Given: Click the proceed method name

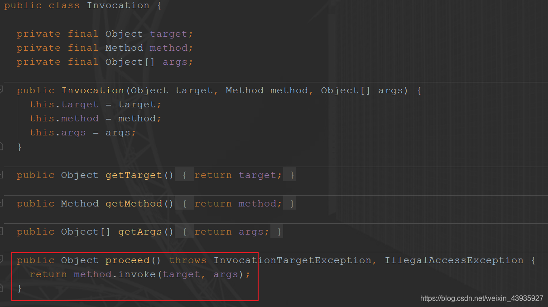Looking at the screenshot, I should tap(128, 260).
